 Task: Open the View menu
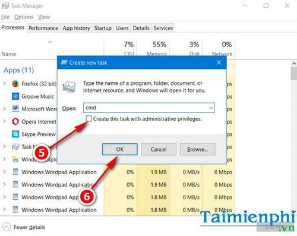44,17
